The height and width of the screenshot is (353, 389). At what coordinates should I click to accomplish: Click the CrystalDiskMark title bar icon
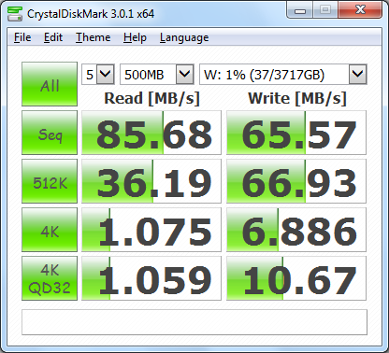point(15,14)
